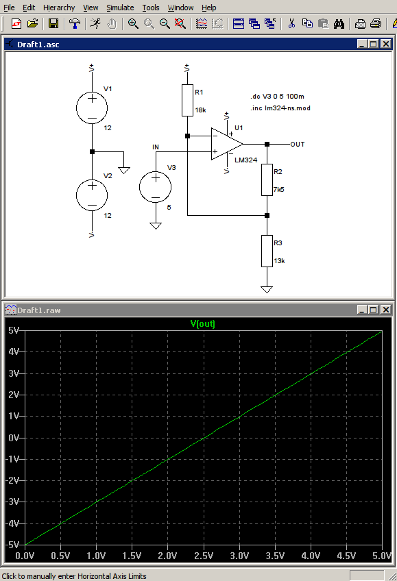Click the R3 resistor symbol
The height and width of the screenshot is (581, 397).
[267, 251]
